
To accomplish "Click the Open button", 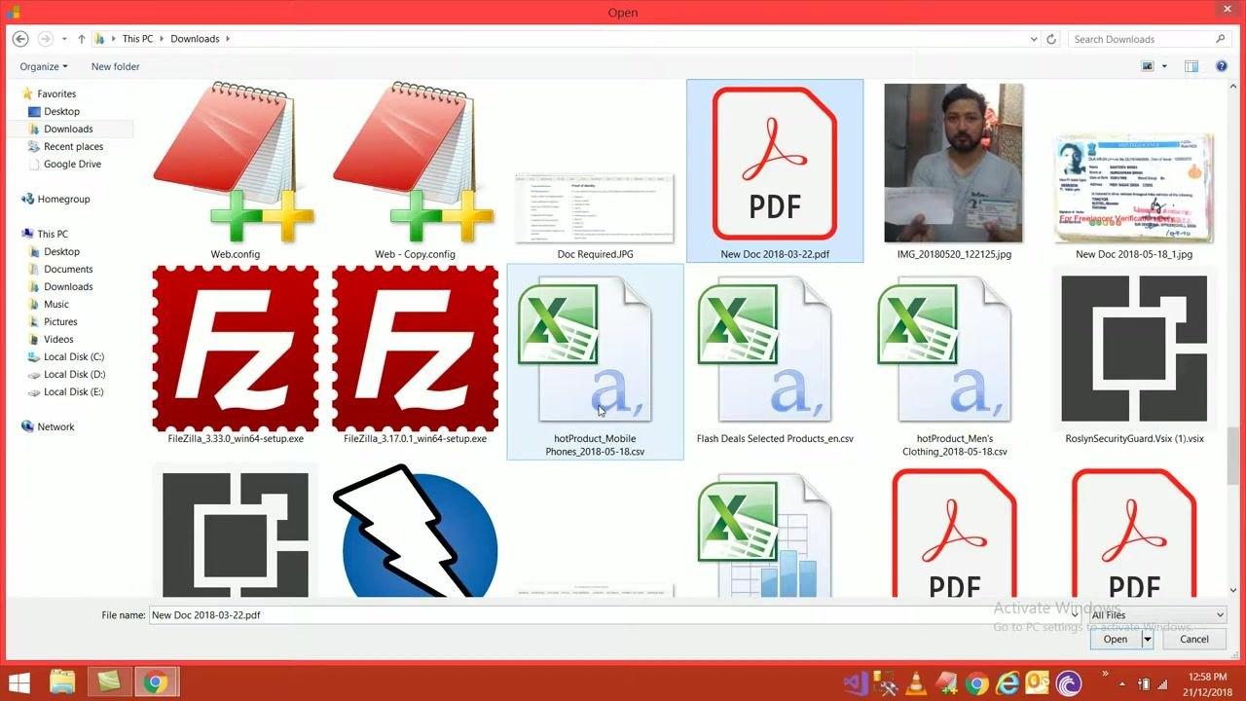I will point(1116,640).
